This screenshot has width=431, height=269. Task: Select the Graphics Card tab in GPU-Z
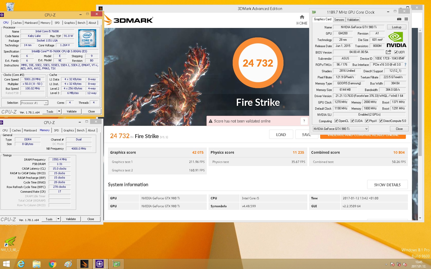322,19
